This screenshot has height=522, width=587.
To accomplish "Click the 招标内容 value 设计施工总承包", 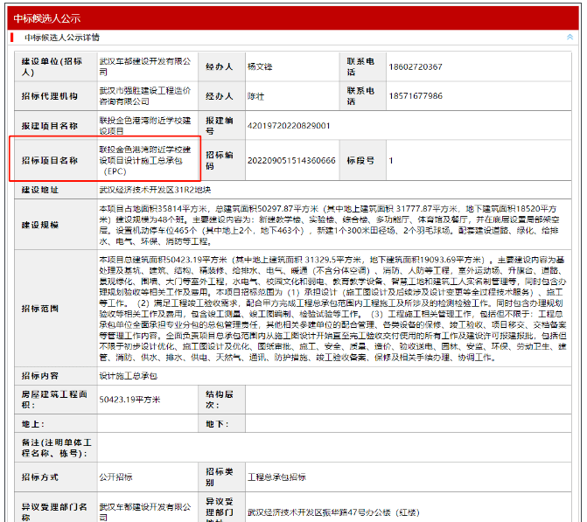I will tap(128, 375).
